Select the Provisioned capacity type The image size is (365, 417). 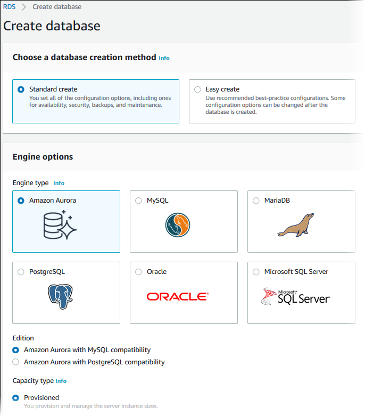[x=15, y=398]
